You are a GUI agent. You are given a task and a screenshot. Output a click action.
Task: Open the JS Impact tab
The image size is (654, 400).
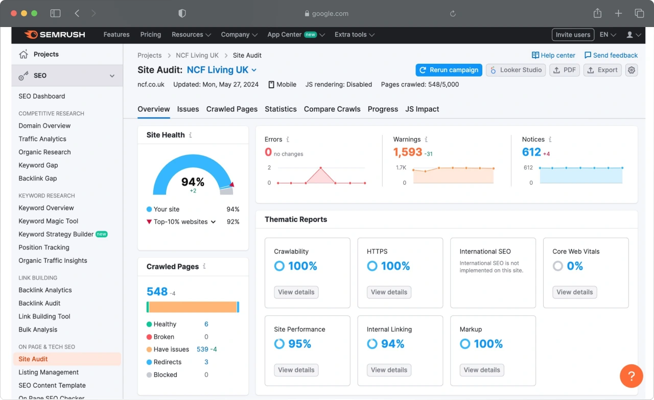point(422,109)
